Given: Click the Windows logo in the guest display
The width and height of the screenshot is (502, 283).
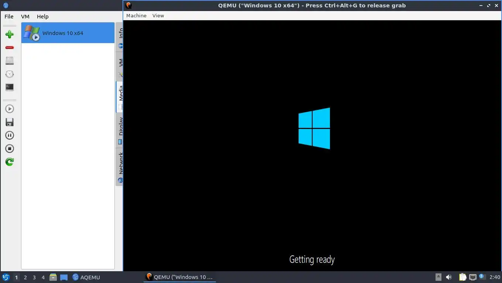Looking at the screenshot, I should click(314, 128).
